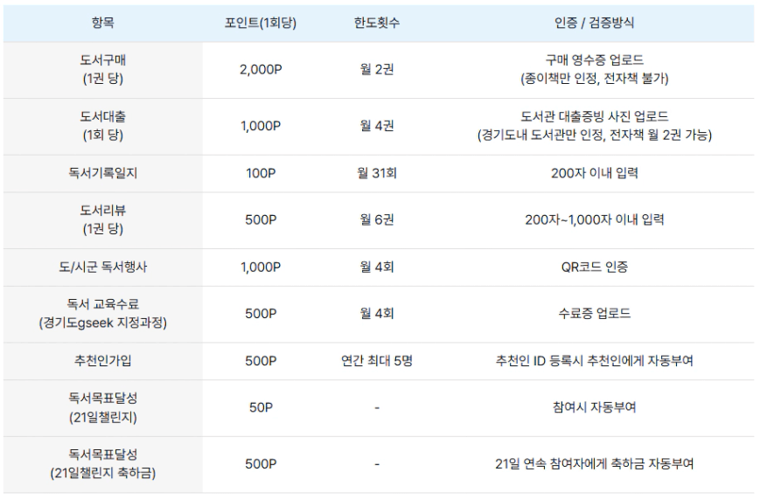Click the 항목 column header

tap(102, 24)
